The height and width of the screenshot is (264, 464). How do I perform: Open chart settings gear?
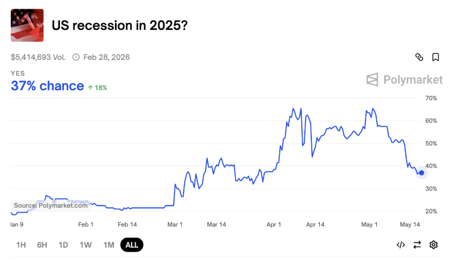tap(434, 245)
